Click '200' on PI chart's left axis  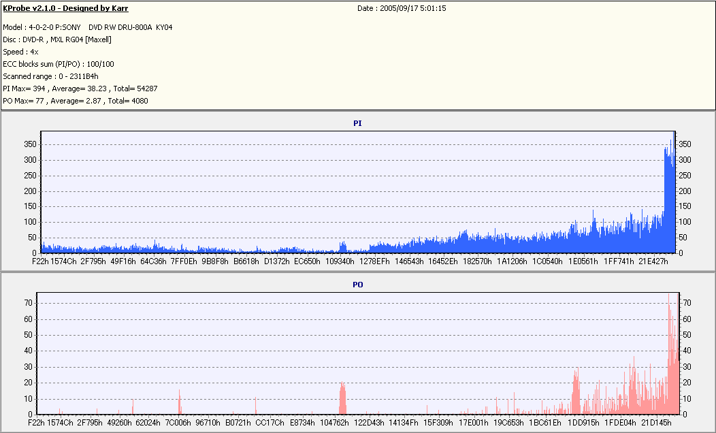(30, 191)
